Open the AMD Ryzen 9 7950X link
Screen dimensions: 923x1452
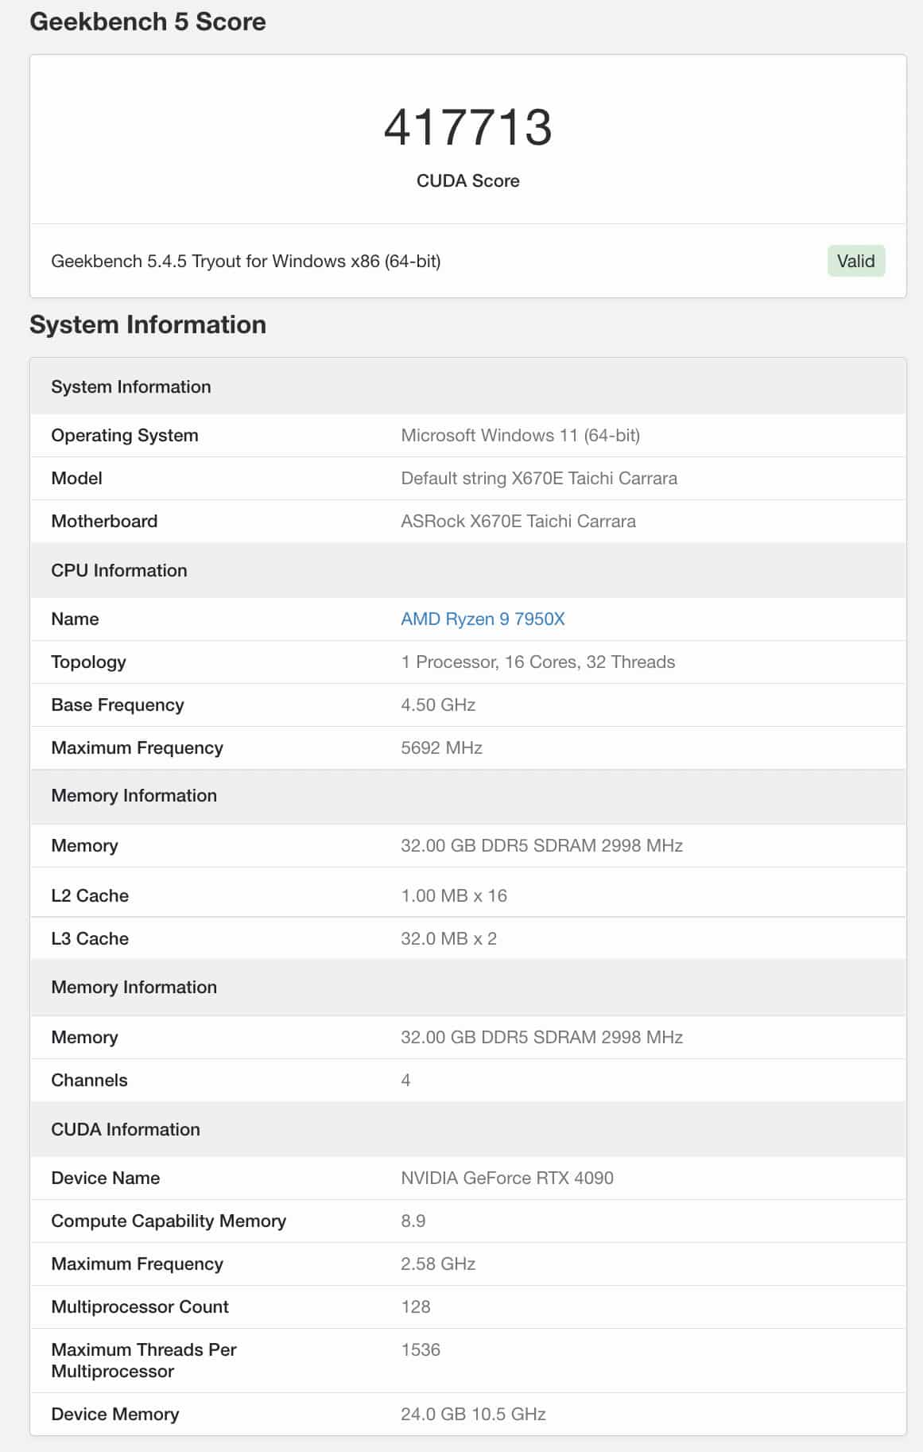pos(483,619)
